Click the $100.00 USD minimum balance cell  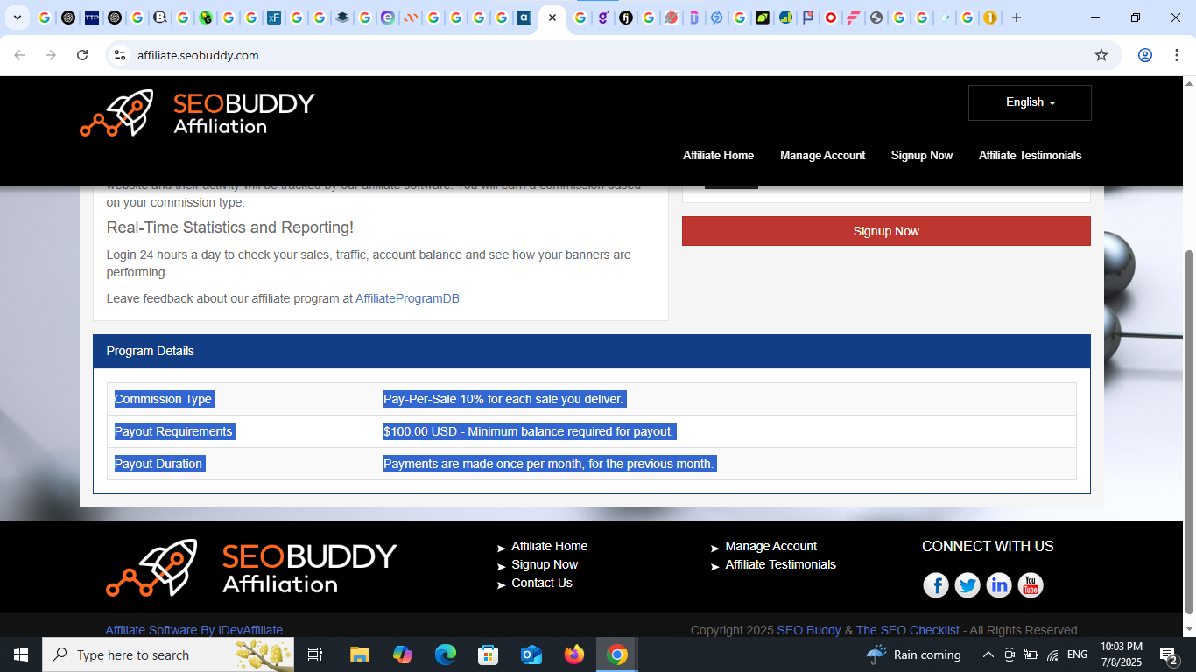click(726, 431)
